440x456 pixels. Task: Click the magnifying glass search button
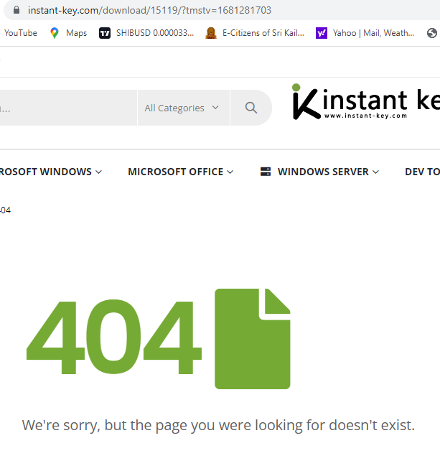(251, 108)
